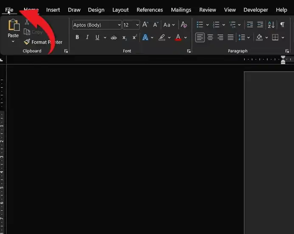Viewport: 294px width, 234px height.
Task: Open the Help tab
Action: pyautogui.click(x=281, y=10)
